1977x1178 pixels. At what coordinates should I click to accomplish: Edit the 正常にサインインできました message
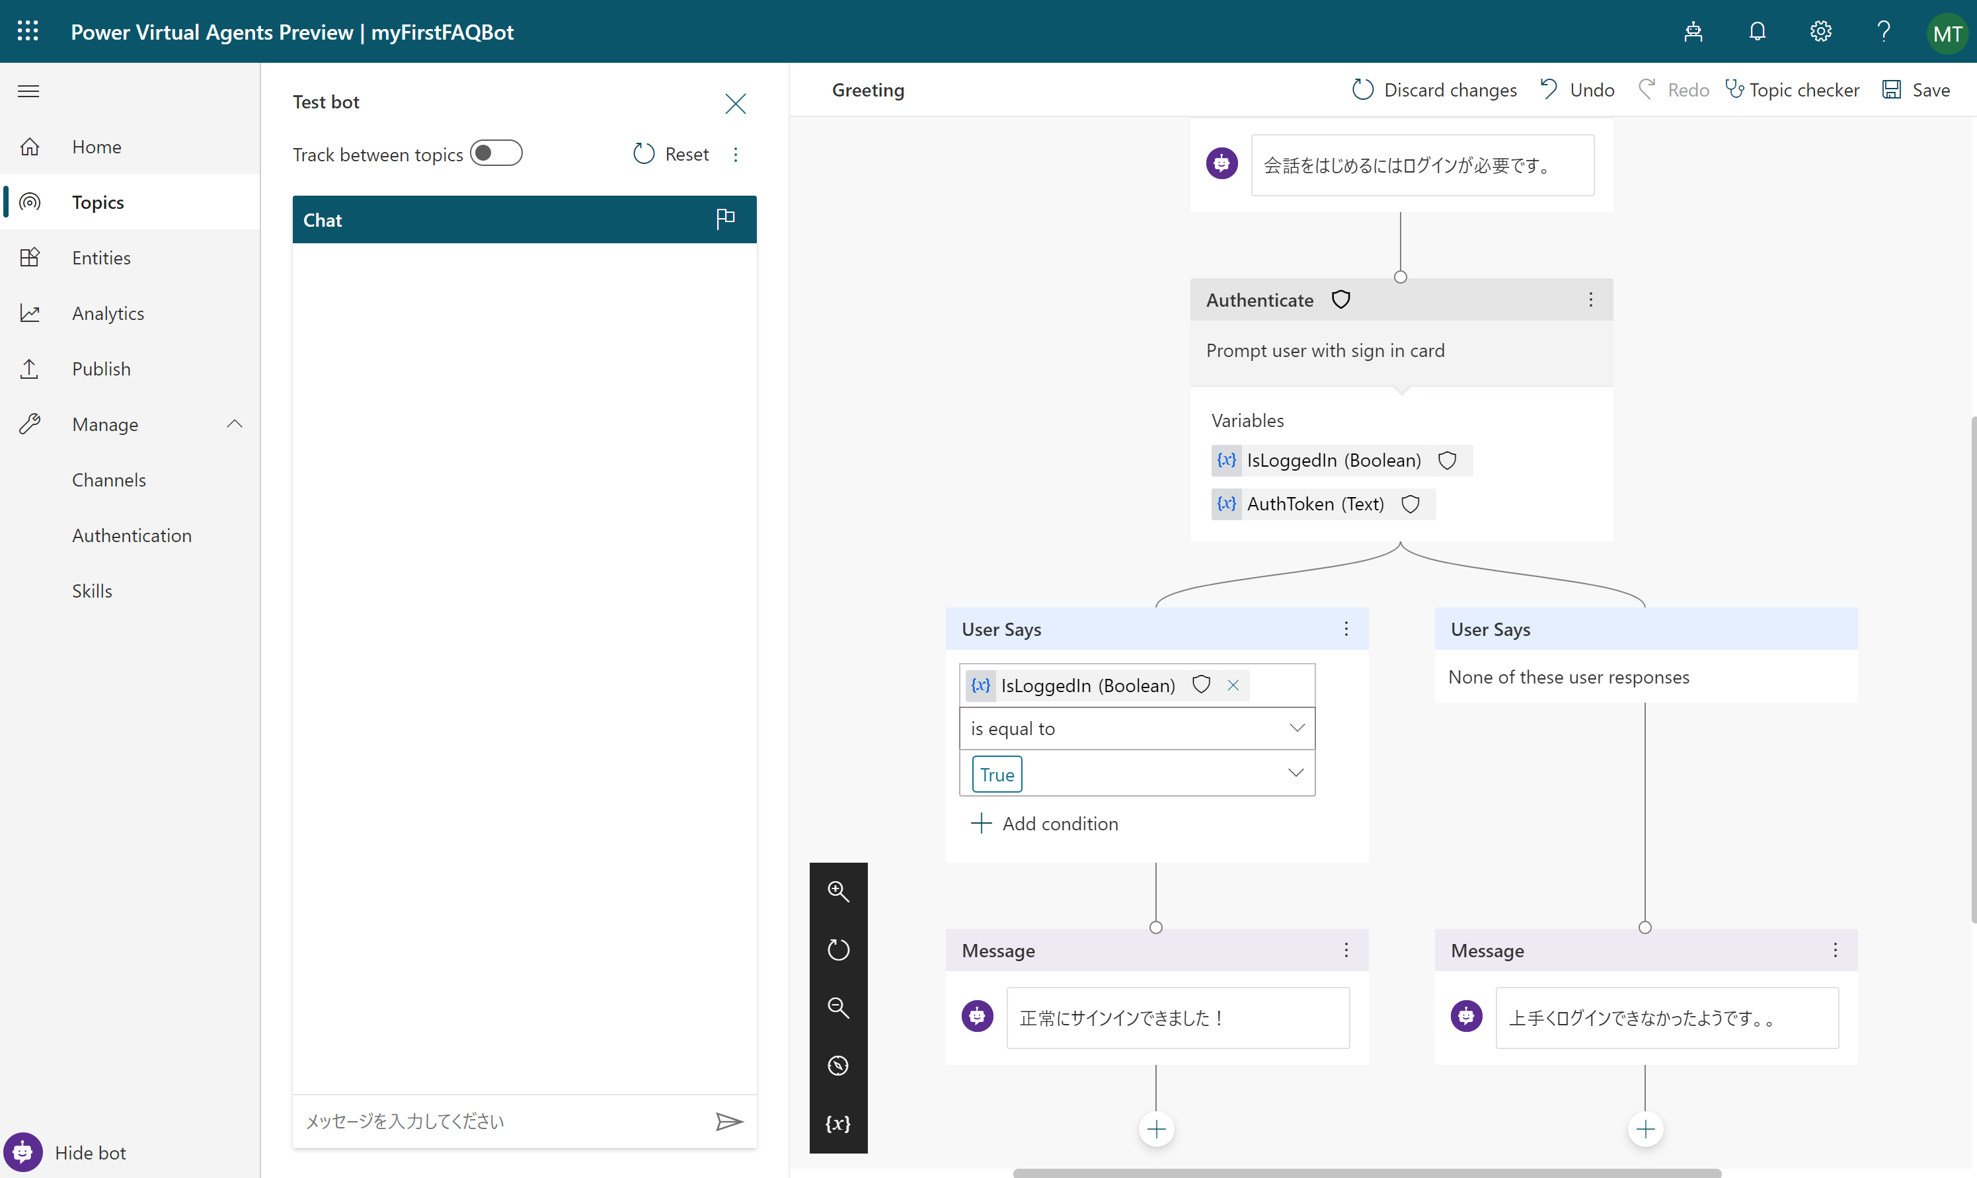1178,1017
